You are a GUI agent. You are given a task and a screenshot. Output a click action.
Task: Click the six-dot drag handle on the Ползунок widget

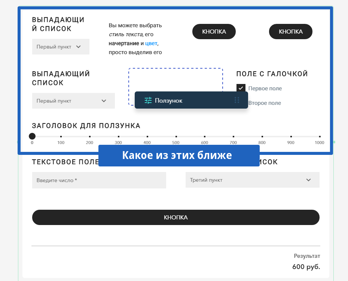tap(237, 100)
